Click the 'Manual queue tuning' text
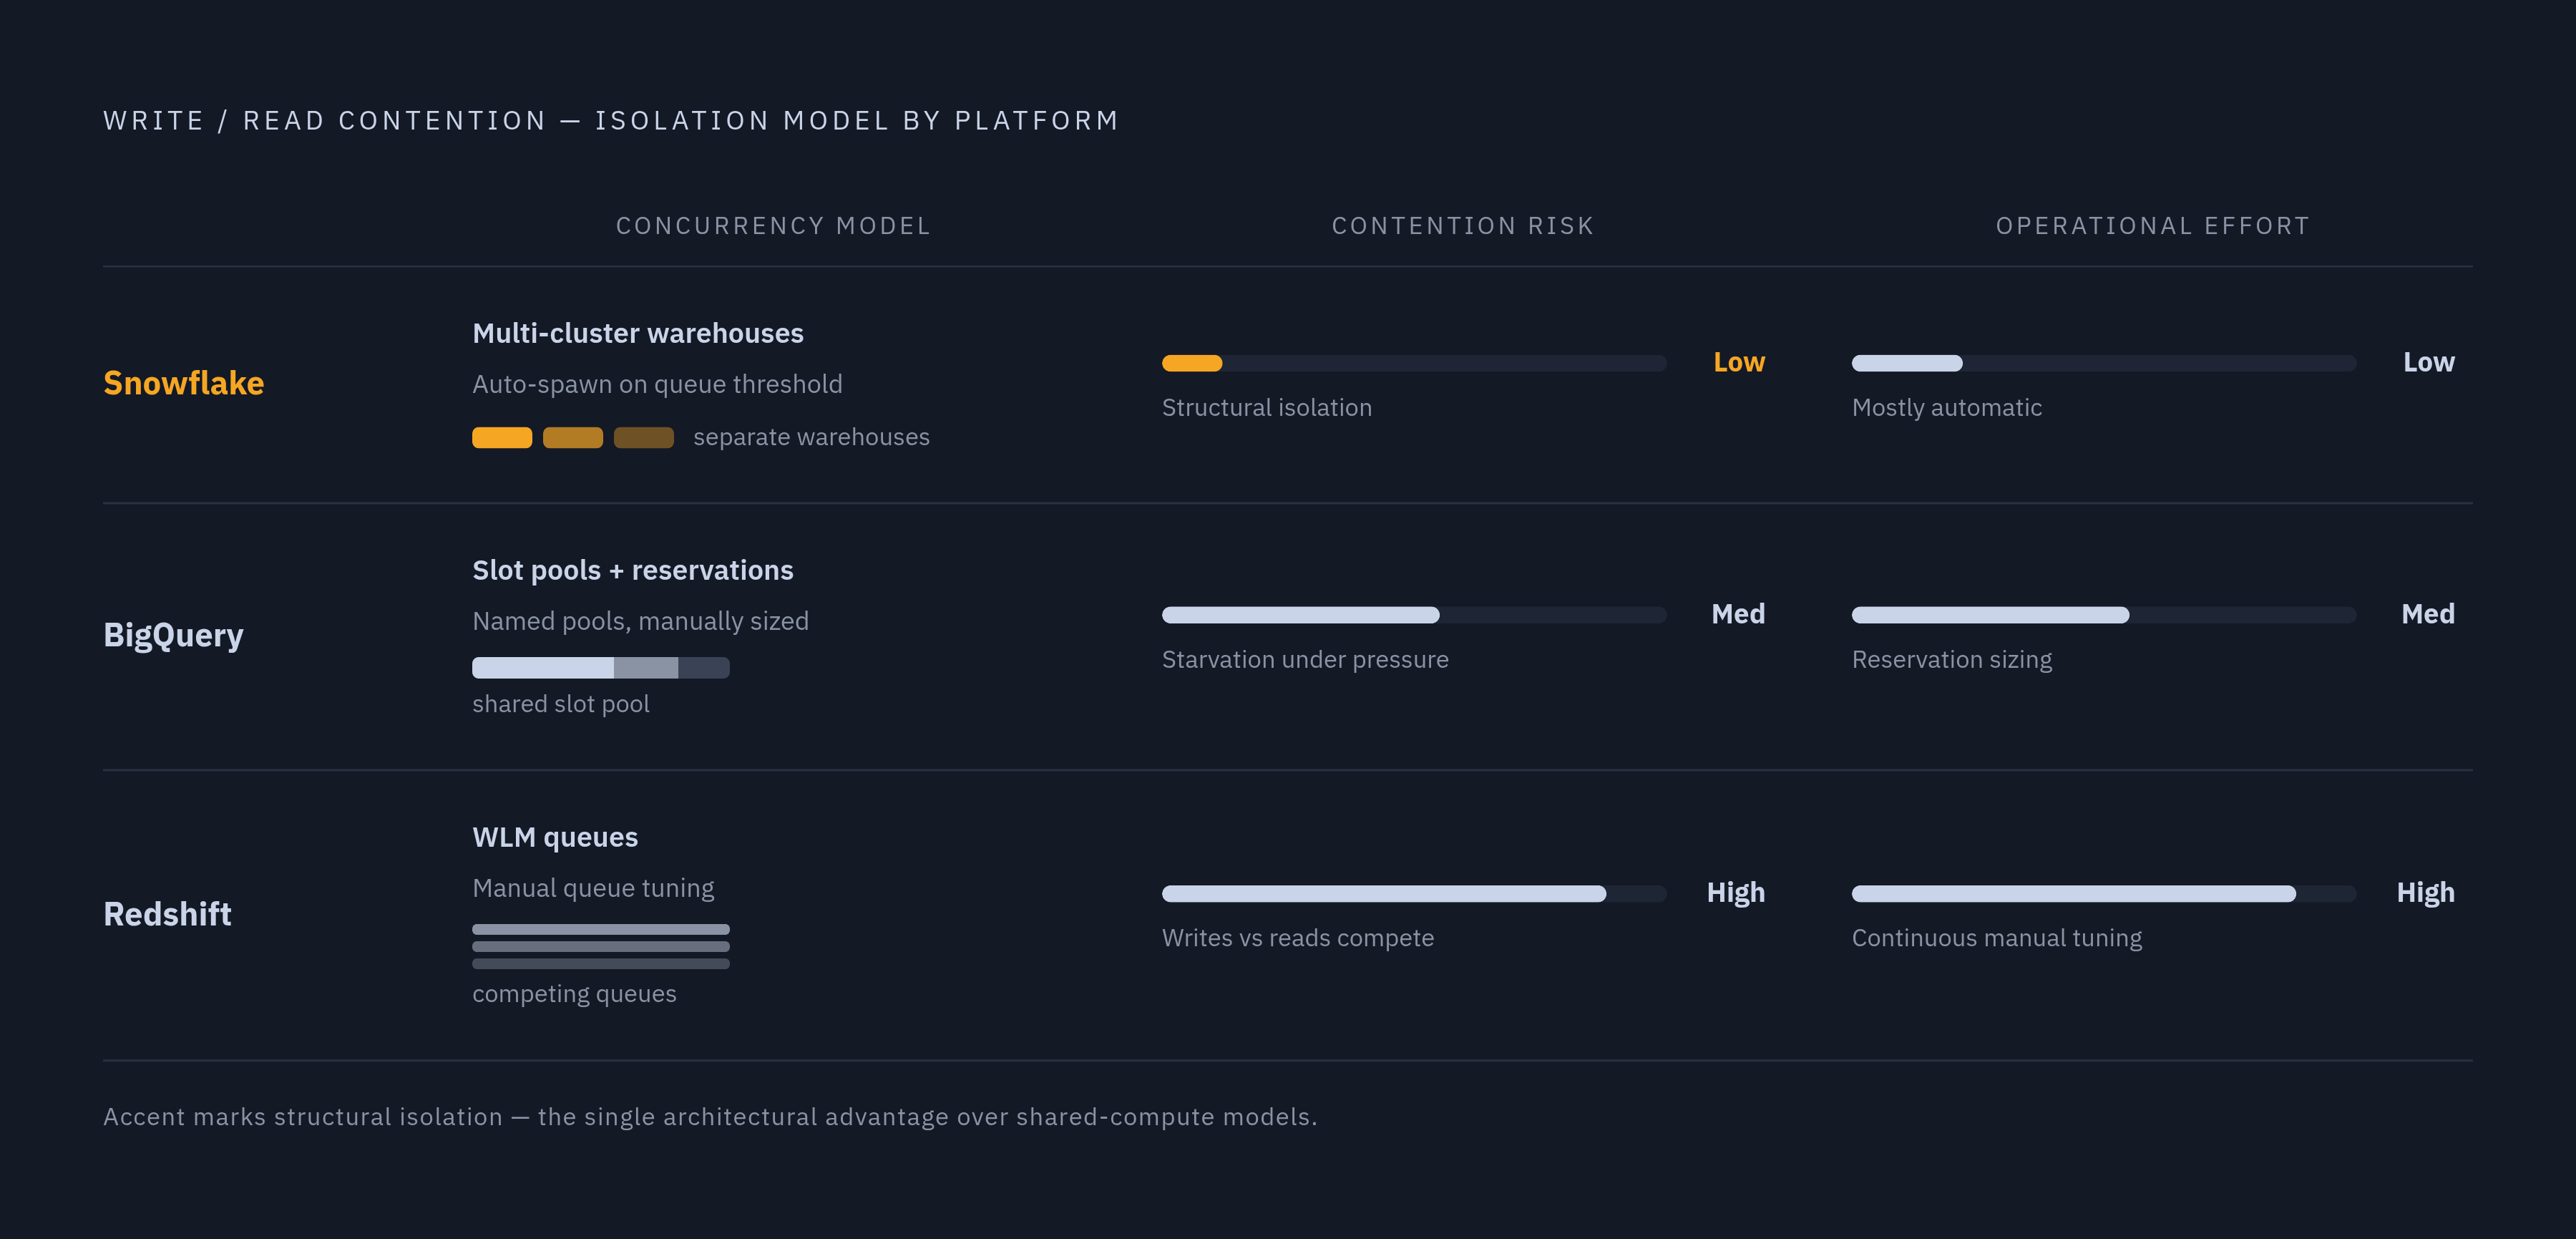This screenshot has width=2576, height=1239. (x=593, y=888)
